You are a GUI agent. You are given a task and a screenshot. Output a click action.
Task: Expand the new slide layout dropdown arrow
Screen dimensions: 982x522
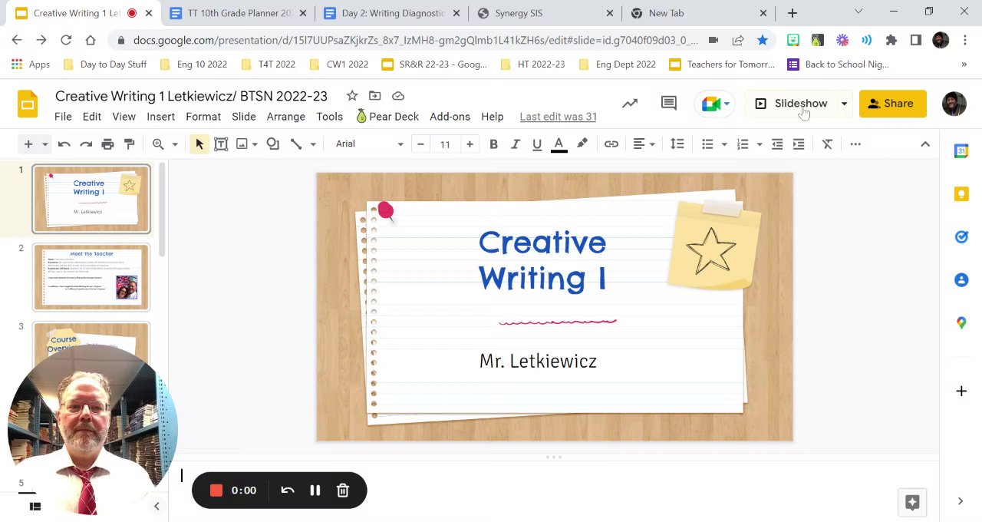click(44, 144)
